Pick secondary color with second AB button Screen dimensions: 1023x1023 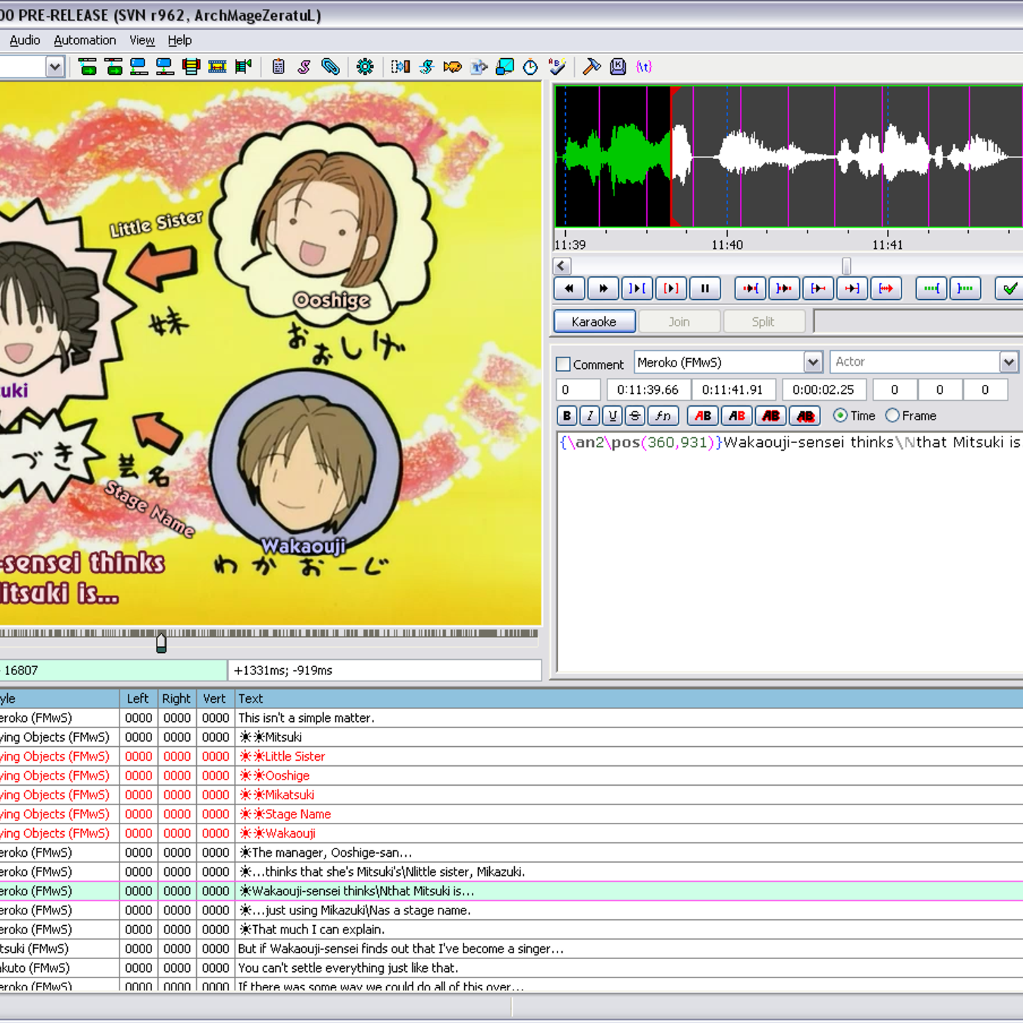737,416
